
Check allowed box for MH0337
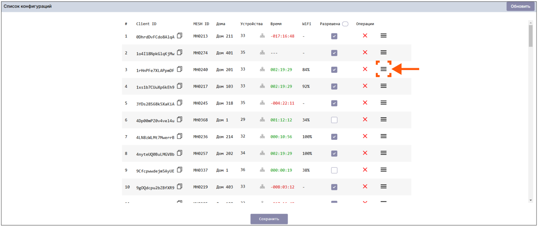(334, 170)
